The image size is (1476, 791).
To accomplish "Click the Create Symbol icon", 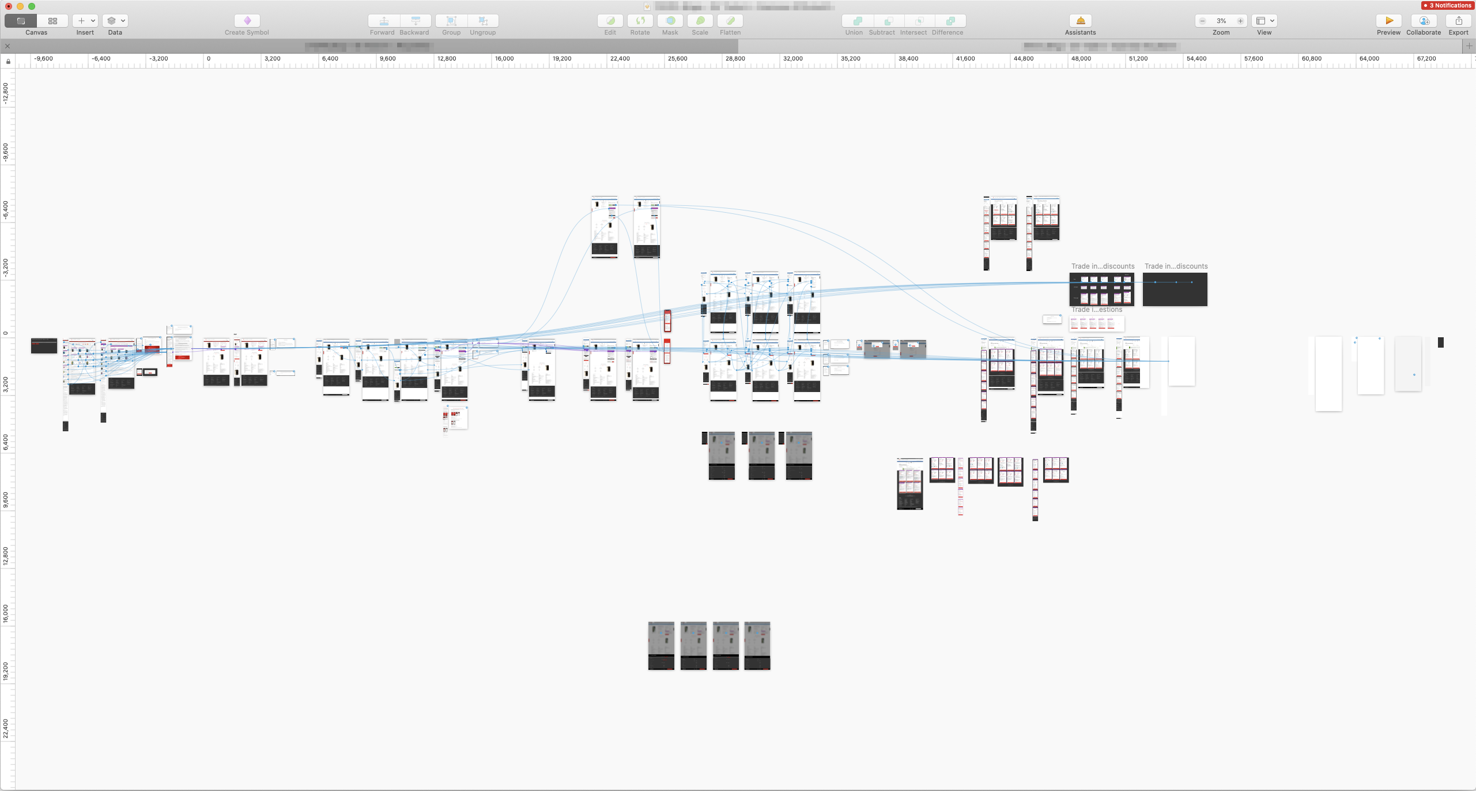I will tap(247, 21).
